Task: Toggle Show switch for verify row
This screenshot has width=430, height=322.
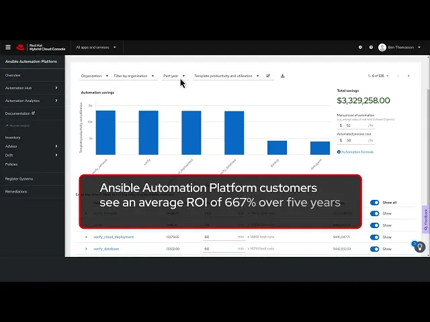Action: point(375,225)
